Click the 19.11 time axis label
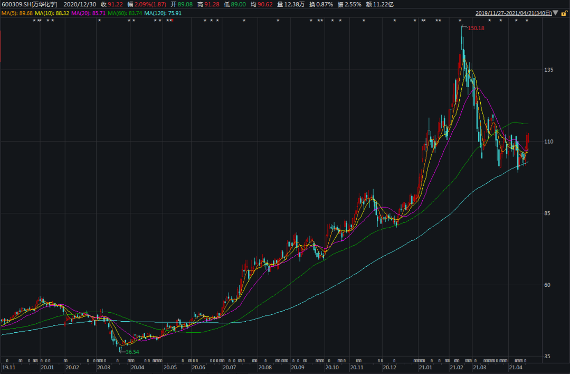570x374 pixels. point(9,368)
